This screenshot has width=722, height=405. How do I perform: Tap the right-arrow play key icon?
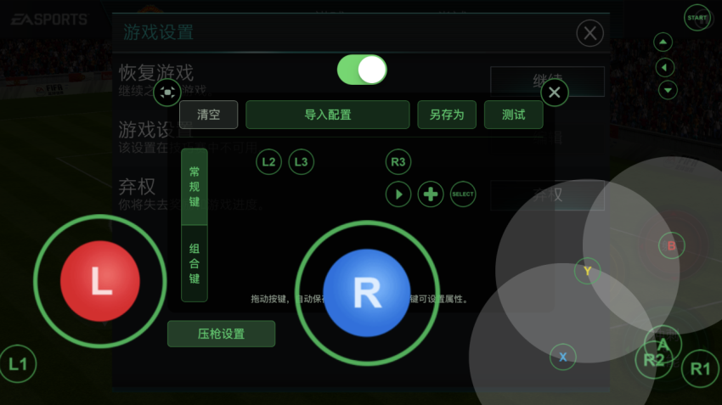click(x=398, y=194)
